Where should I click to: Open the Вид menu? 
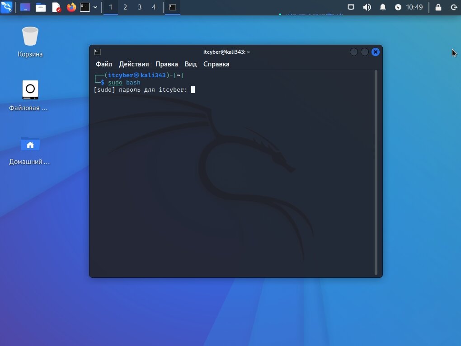click(191, 64)
